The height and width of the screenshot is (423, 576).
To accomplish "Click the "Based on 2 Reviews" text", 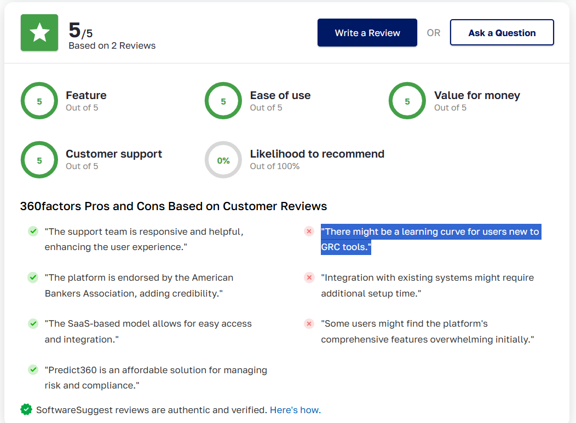I will point(112,45).
